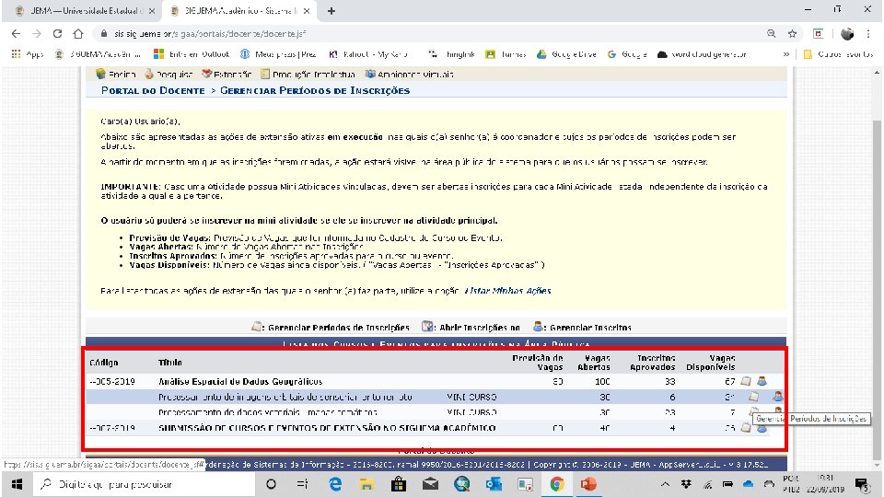
Task: Manage periods for Processamento de imagens mini curso
Action: point(754,397)
